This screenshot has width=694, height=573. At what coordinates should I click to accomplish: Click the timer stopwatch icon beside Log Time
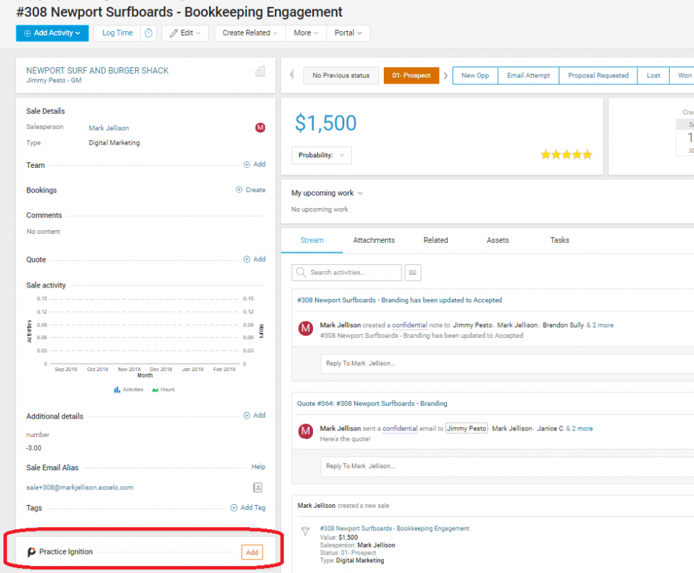(x=148, y=33)
